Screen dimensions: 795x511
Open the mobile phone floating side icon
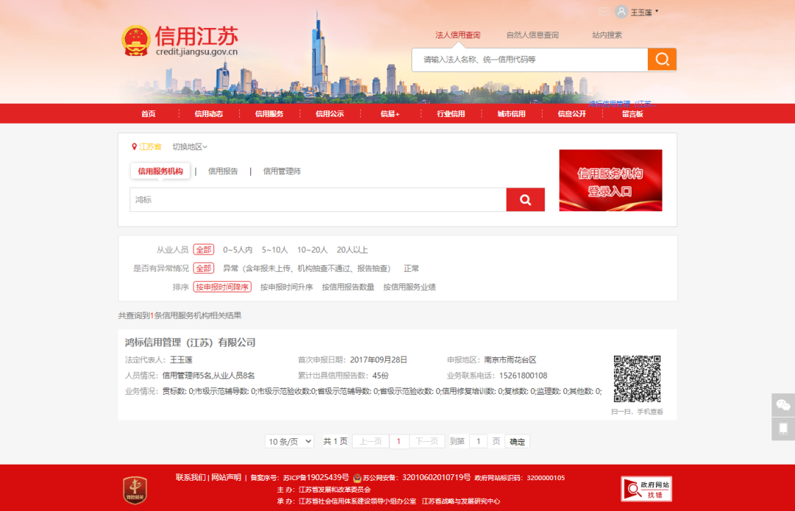pyautogui.click(x=782, y=429)
